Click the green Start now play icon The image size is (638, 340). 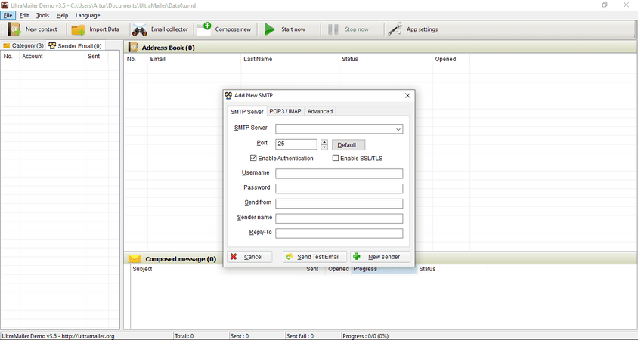(270, 29)
